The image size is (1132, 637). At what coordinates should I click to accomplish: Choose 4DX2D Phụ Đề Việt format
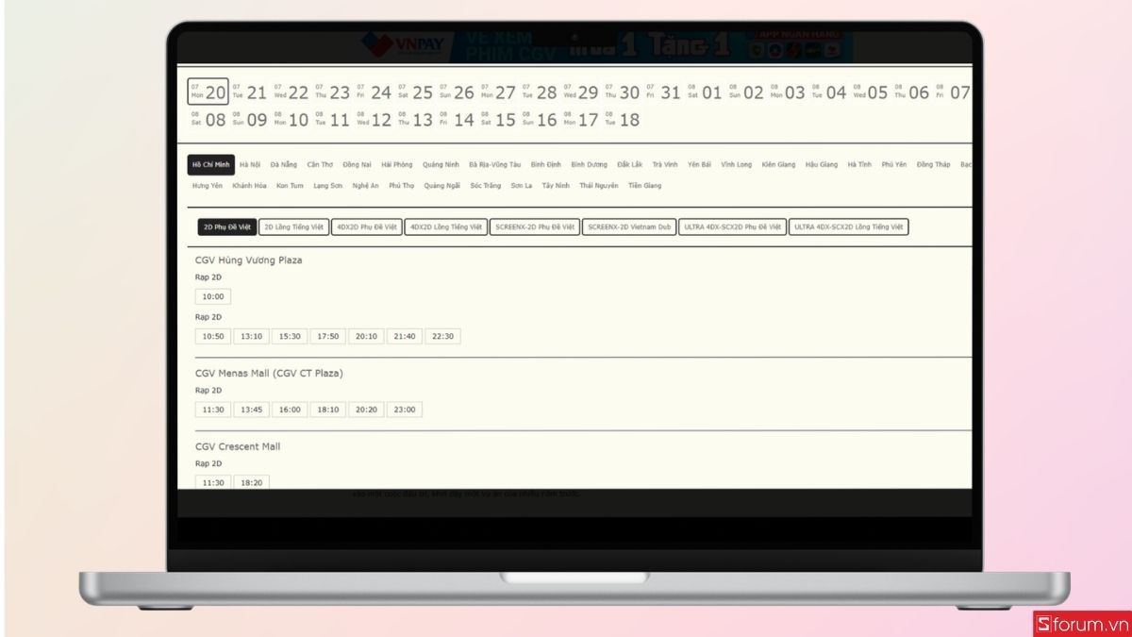[x=367, y=227]
